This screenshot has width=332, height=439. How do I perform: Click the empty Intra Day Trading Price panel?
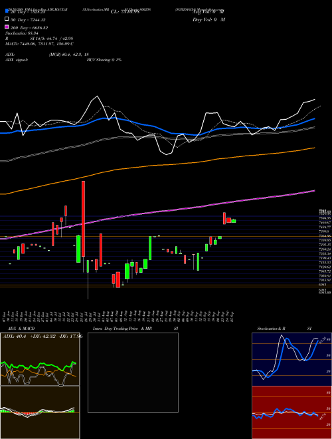[133, 372]
